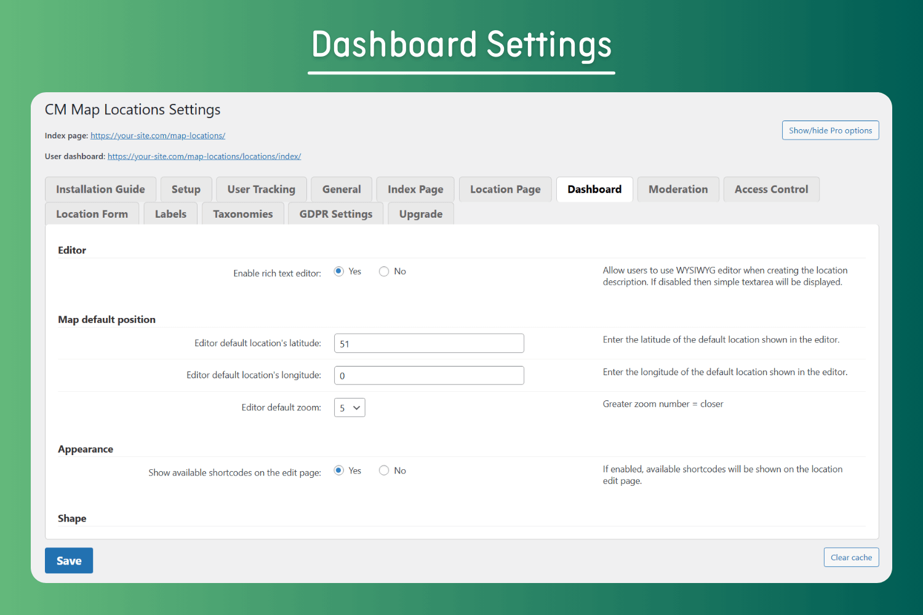Click the 'Editor default zoom:' label

281,407
